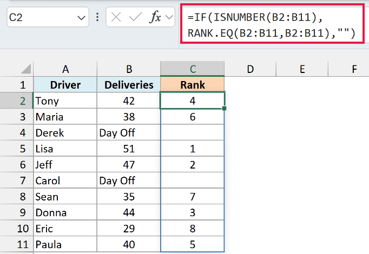Click Lisa's deliveries value 51

pyautogui.click(x=129, y=149)
